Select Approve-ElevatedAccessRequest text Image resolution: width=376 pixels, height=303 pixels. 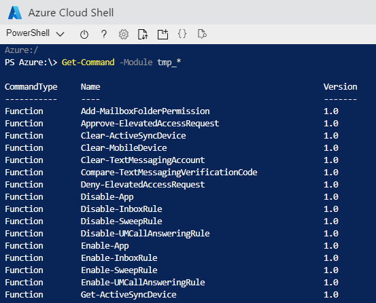150,124
